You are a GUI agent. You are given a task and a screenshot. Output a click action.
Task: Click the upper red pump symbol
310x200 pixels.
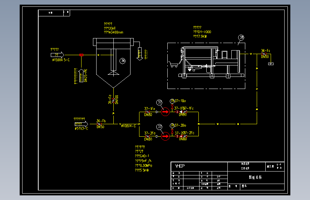pos(165,112)
